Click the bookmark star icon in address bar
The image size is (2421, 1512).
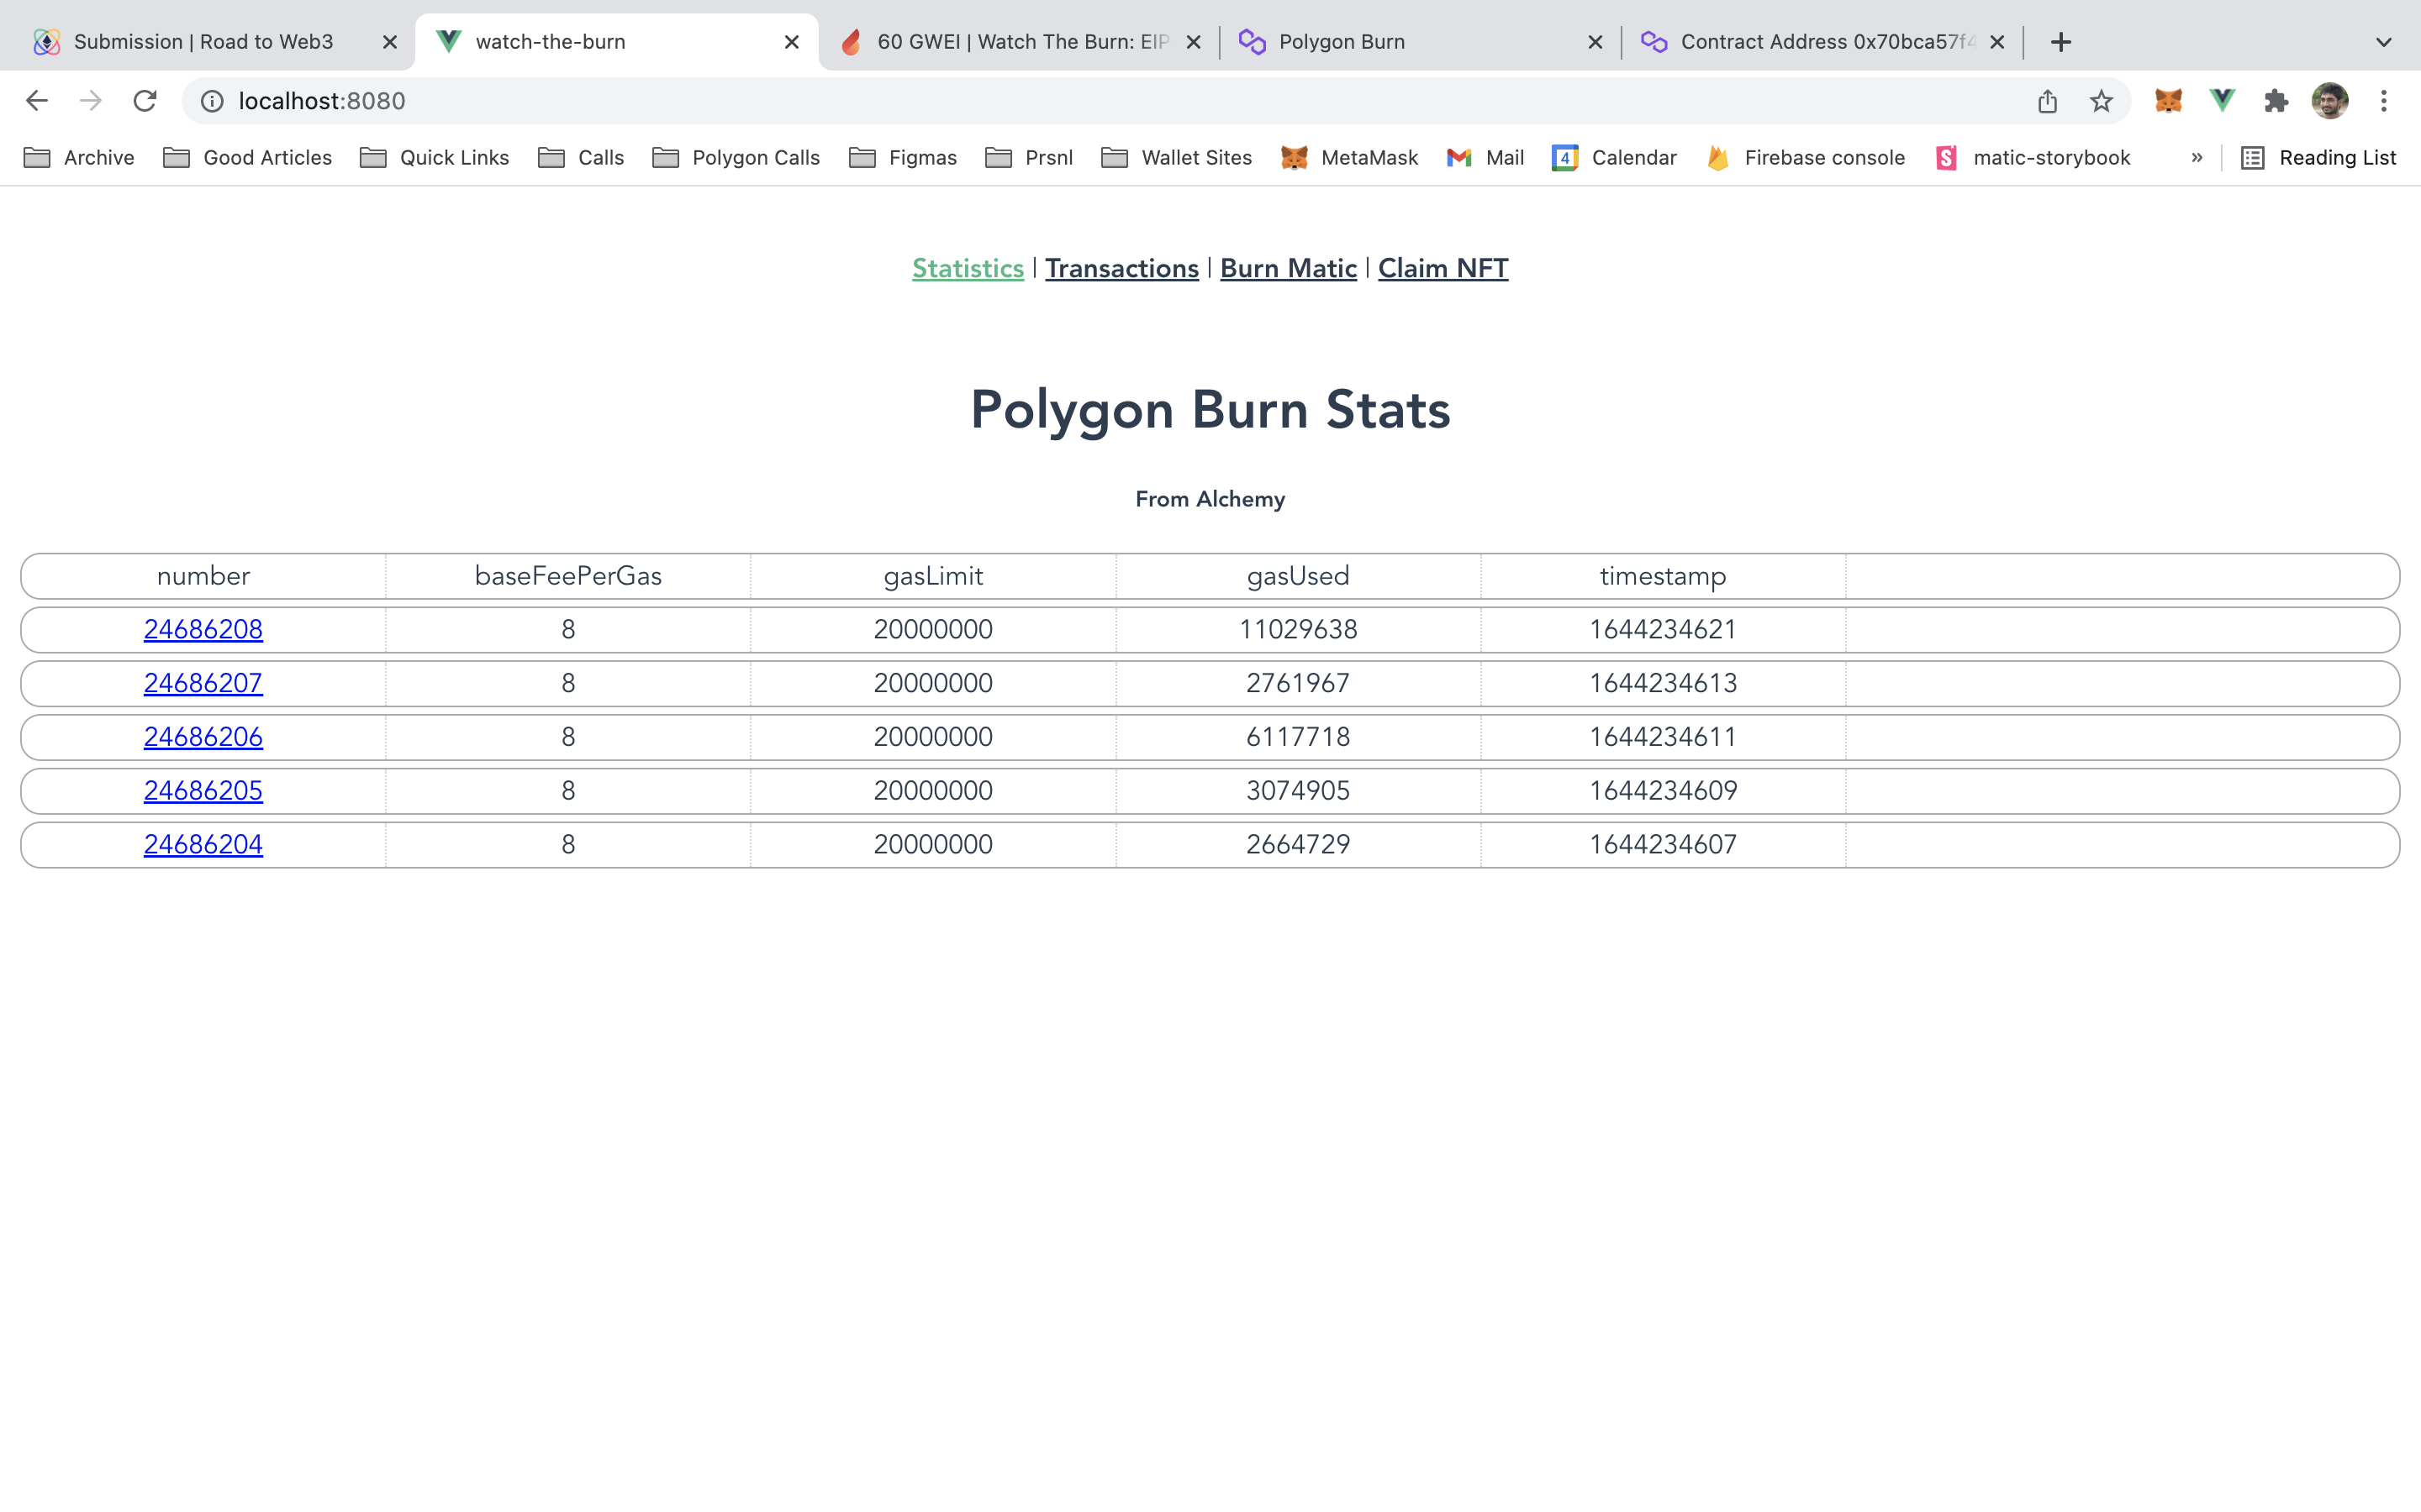[x=2102, y=101]
